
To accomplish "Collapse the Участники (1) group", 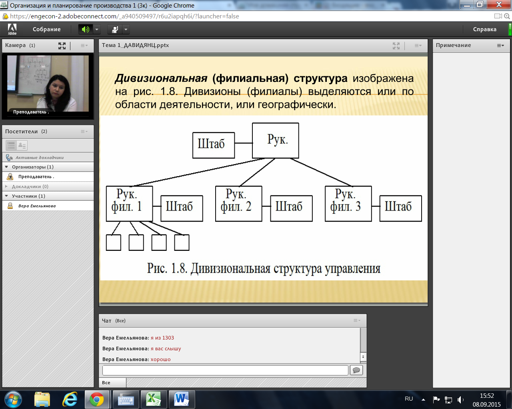I will pos(6,196).
